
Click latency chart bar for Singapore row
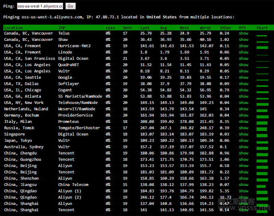pos(262,136)
